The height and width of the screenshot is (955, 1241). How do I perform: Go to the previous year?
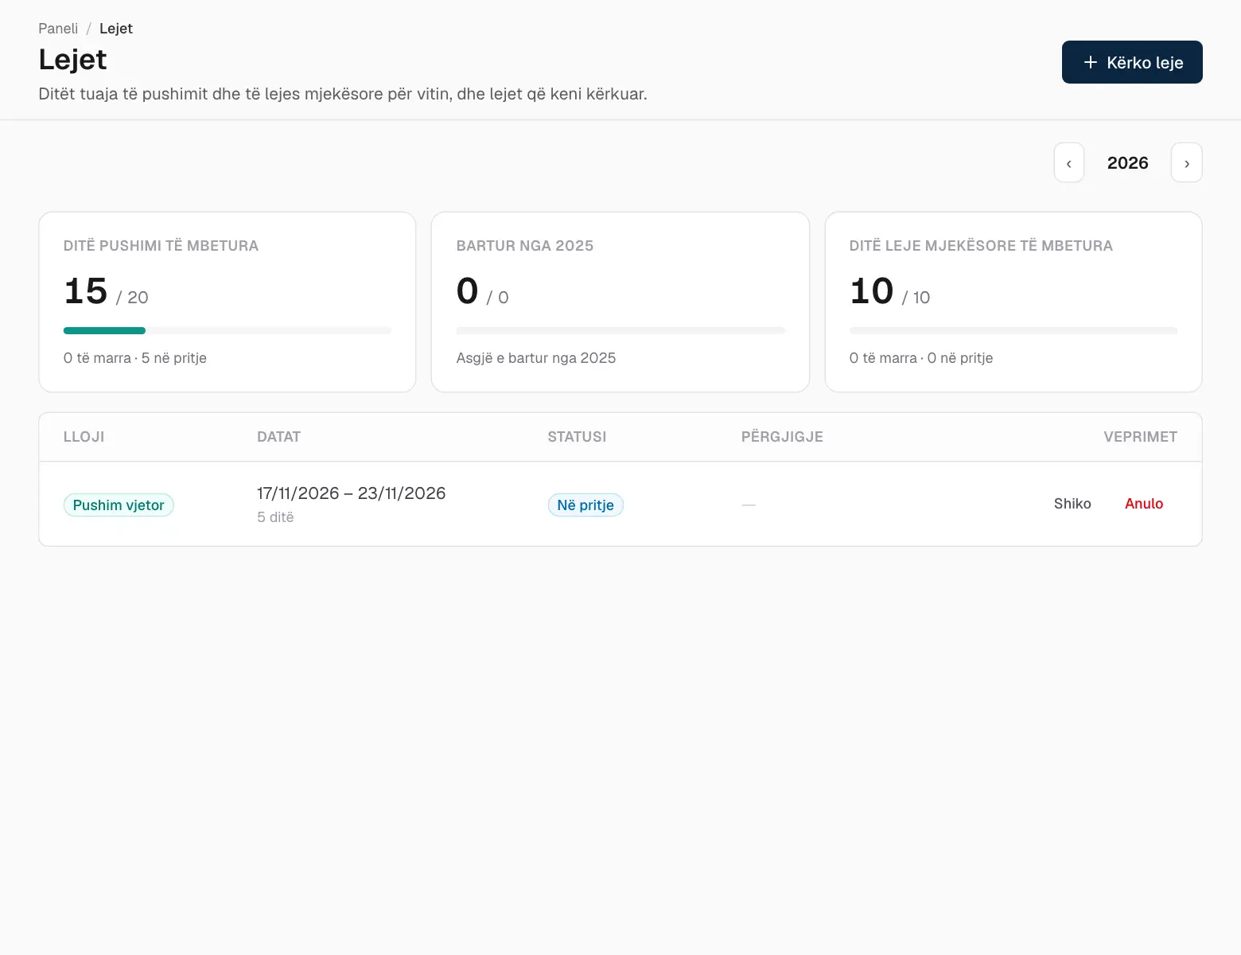click(1069, 162)
